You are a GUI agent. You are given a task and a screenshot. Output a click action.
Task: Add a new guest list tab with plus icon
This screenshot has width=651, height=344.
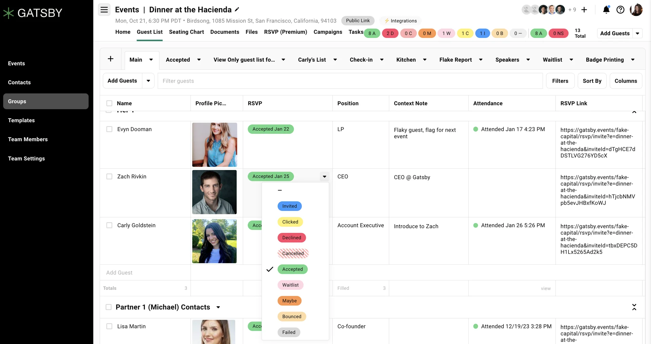tap(111, 59)
